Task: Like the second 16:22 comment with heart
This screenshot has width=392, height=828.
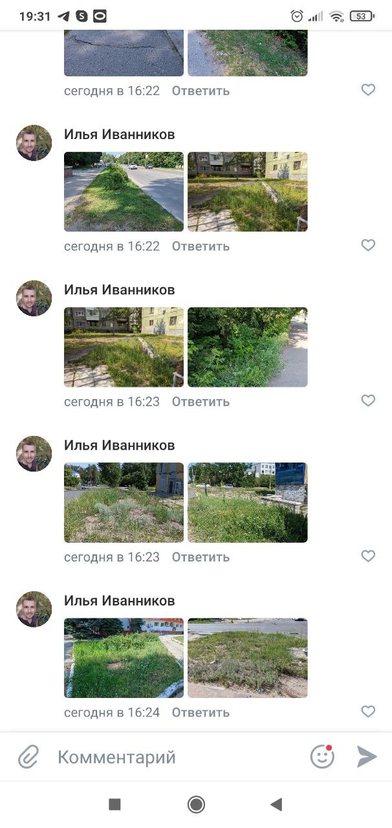Action: click(x=368, y=245)
